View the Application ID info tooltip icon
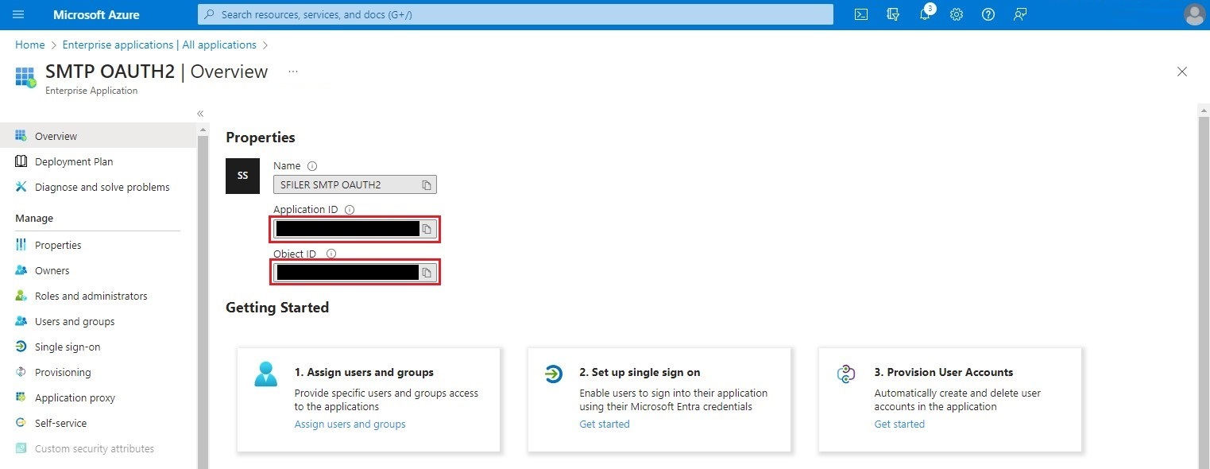 [x=350, y=209]
